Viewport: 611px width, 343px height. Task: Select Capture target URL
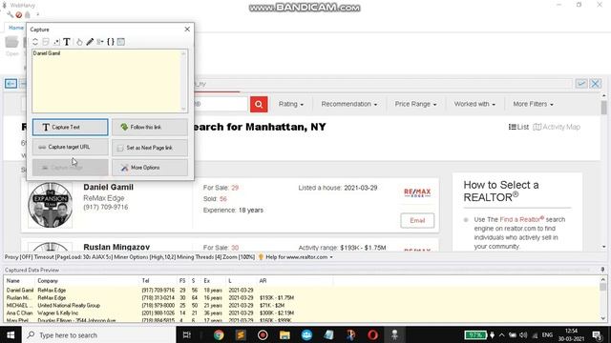70,147
